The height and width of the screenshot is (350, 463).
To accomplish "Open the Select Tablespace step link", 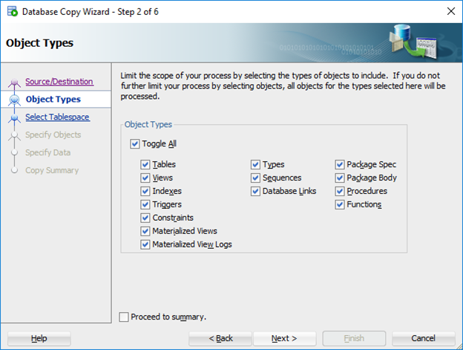I will coord(57,117).
